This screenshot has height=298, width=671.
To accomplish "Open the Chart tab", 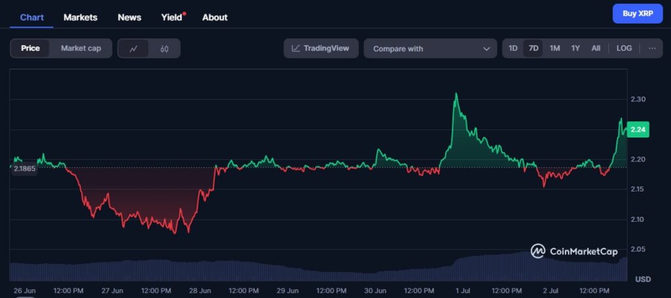I will pyautogui.click(x=31, y=18).
